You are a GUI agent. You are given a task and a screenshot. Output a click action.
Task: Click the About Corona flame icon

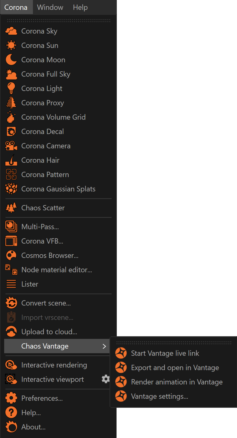point(11,427)
